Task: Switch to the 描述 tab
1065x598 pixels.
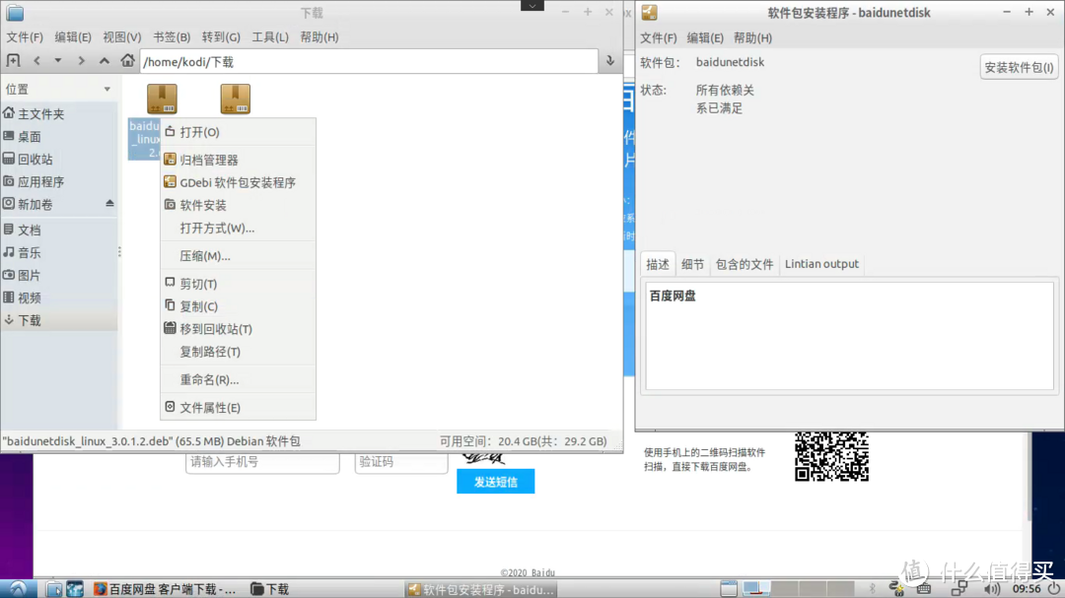Action: 658,264
